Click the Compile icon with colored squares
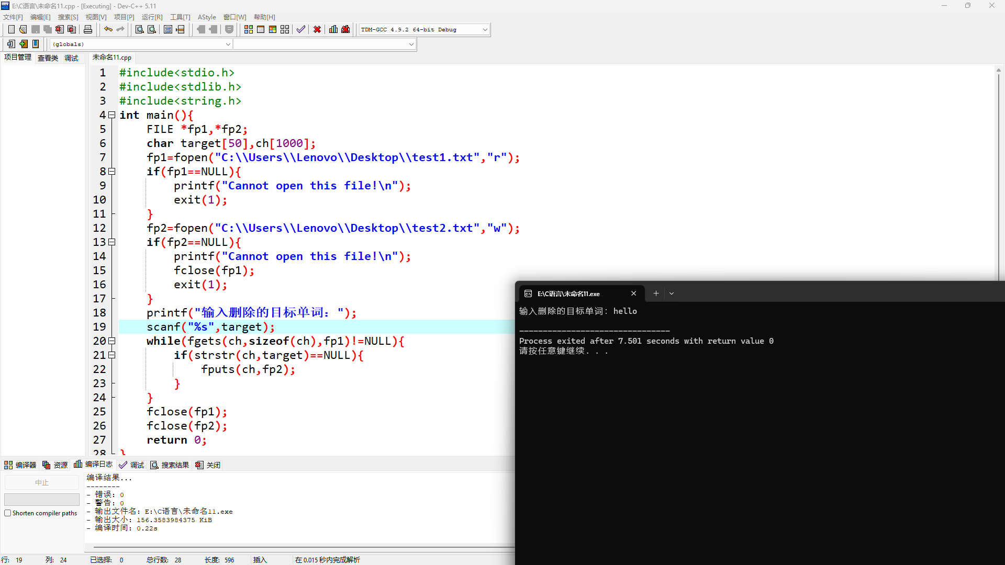Image resolution: width=1005 pixels, height=565 pixels. click(x=249, y=30)
